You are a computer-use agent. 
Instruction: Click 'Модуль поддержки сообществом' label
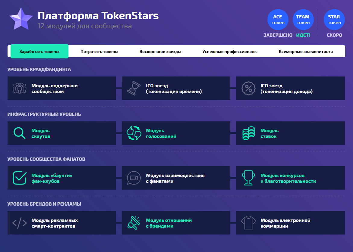[x=55, y=88]
